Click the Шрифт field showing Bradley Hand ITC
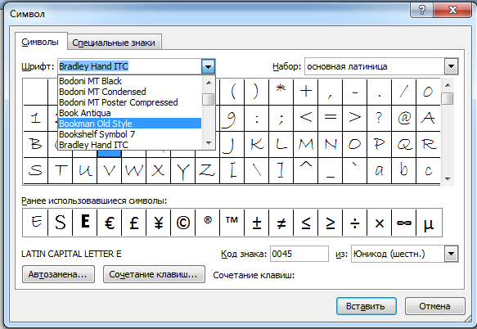 coord(129,66)
